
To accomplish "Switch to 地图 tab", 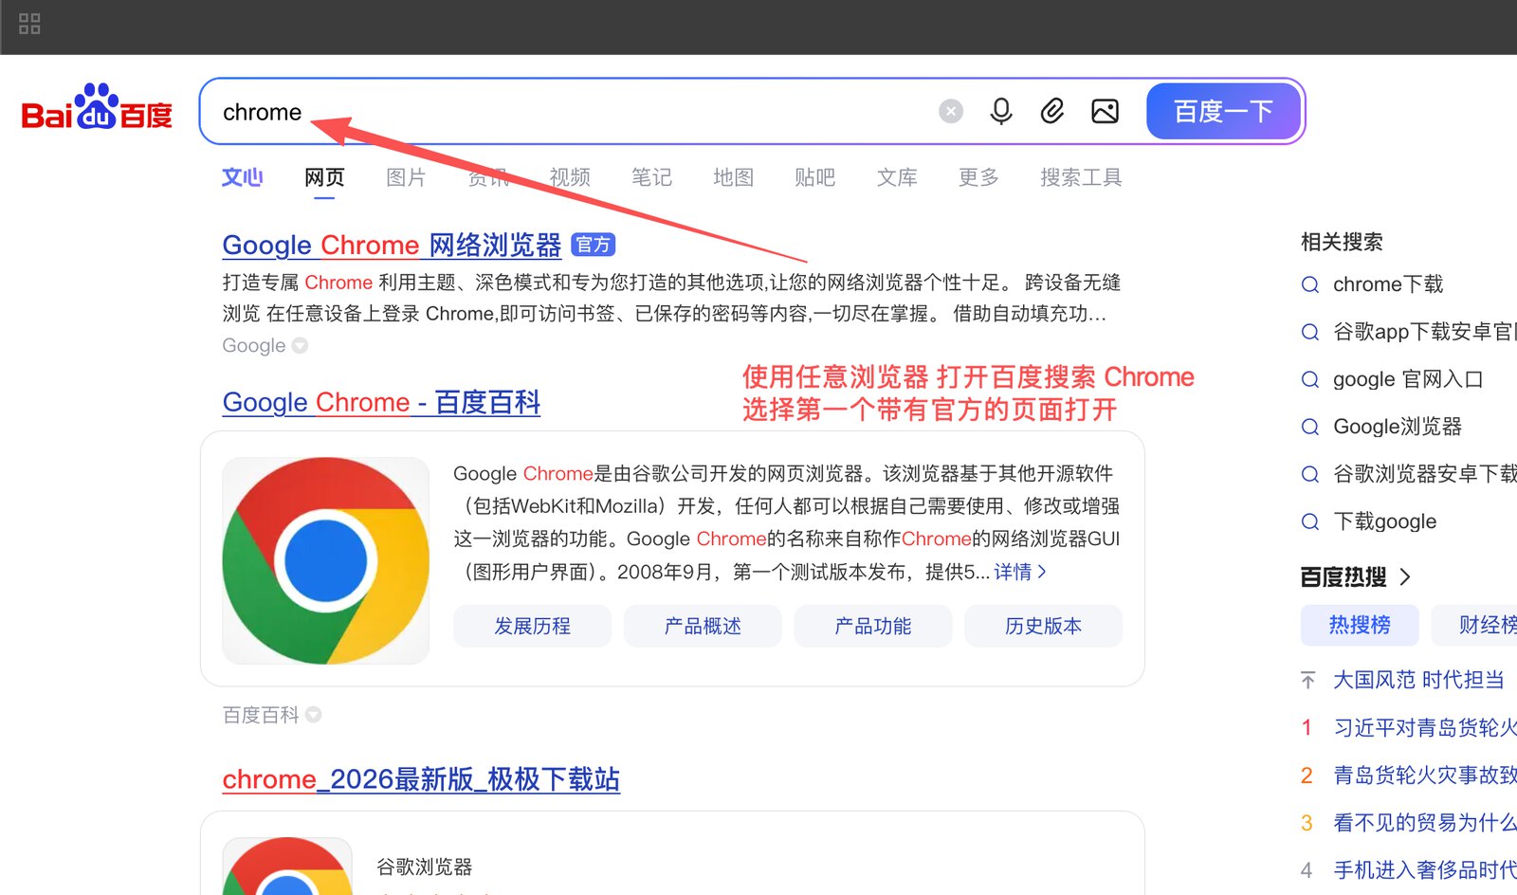I will point(733,177).
